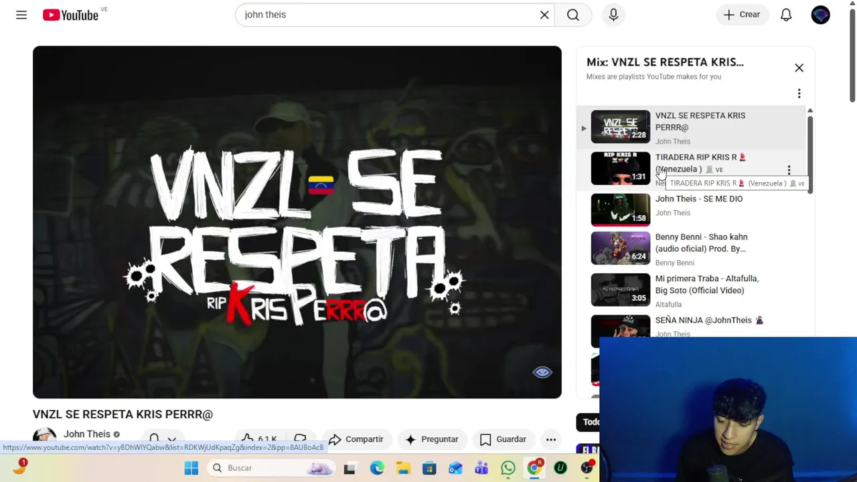This screenshot has height=482, width=857.
Task: Launch Microsoft Edge from taskbar
Action: point(377,468)
